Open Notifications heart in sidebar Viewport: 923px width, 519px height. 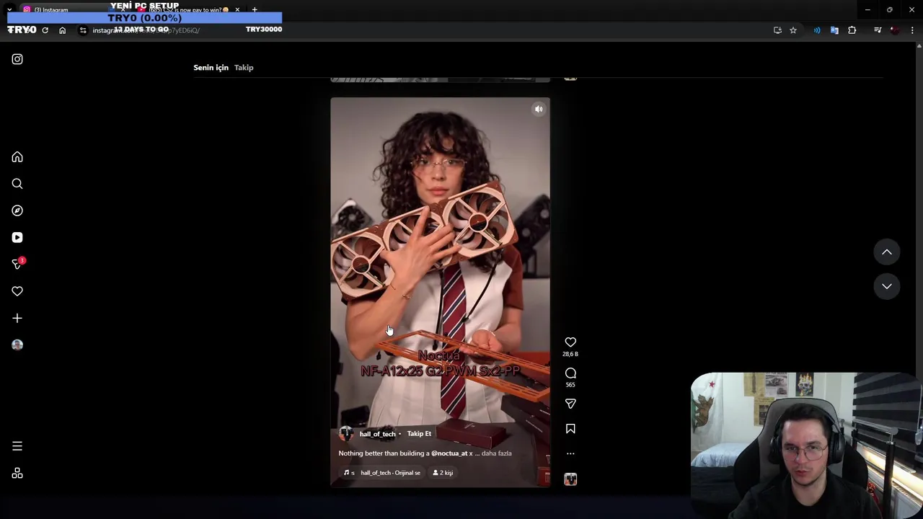[17, 291]
